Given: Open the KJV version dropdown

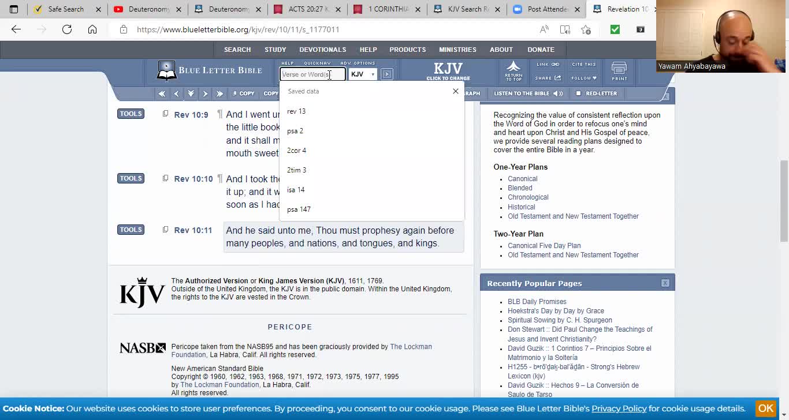Looking at the screenshot, I should [363, 74].
